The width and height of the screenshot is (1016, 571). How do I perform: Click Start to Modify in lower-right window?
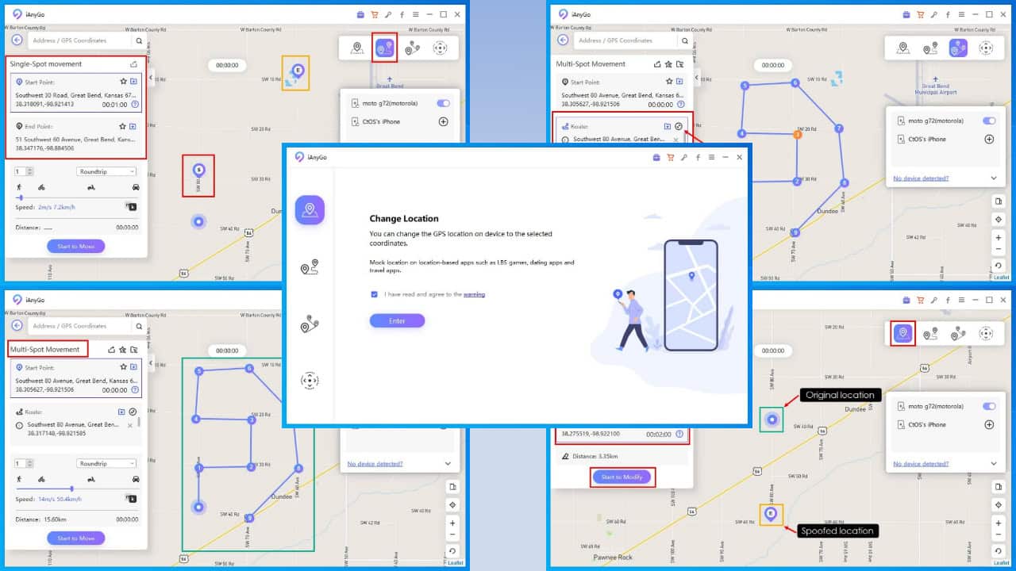point(623,477)
